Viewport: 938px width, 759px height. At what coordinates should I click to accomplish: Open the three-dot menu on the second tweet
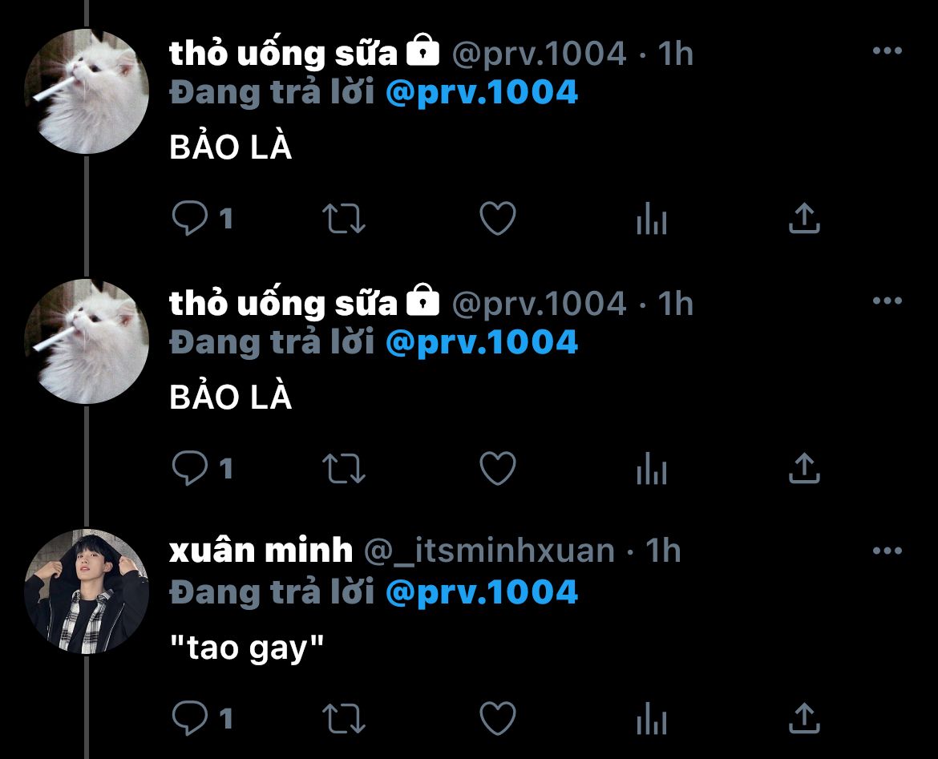(x=887, y=301)
